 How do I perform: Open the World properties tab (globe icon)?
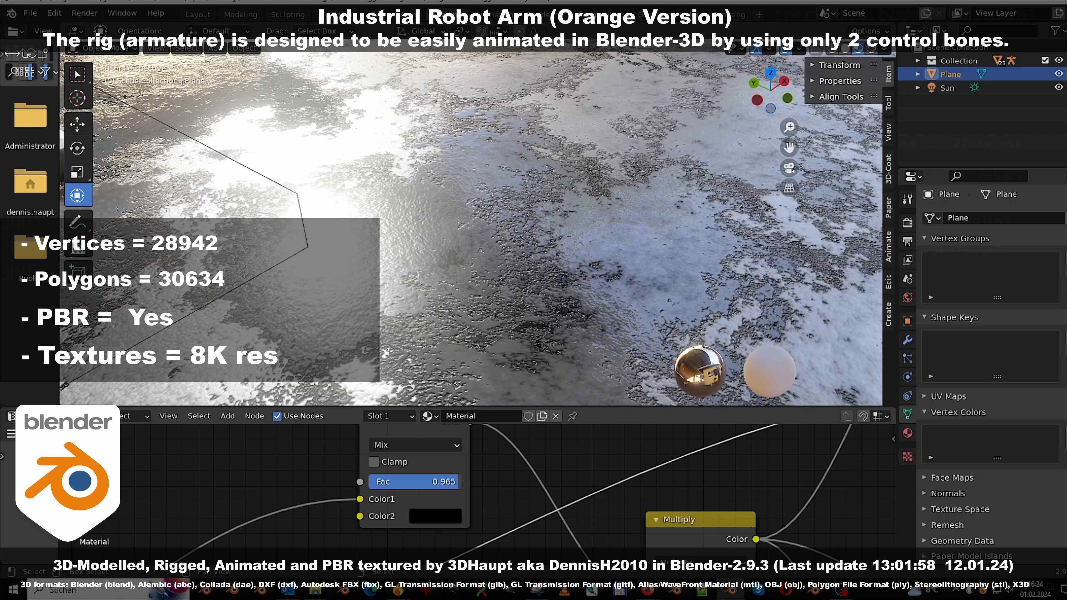908,297
